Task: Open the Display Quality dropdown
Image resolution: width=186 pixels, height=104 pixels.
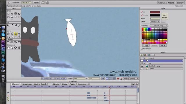Action: point(130,79)
